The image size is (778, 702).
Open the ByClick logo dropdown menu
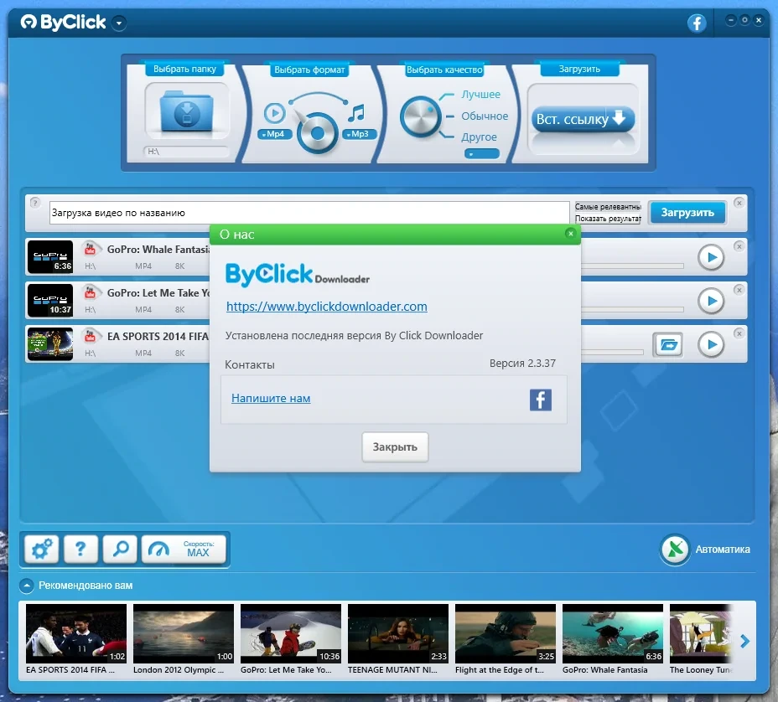click(119, 23)
